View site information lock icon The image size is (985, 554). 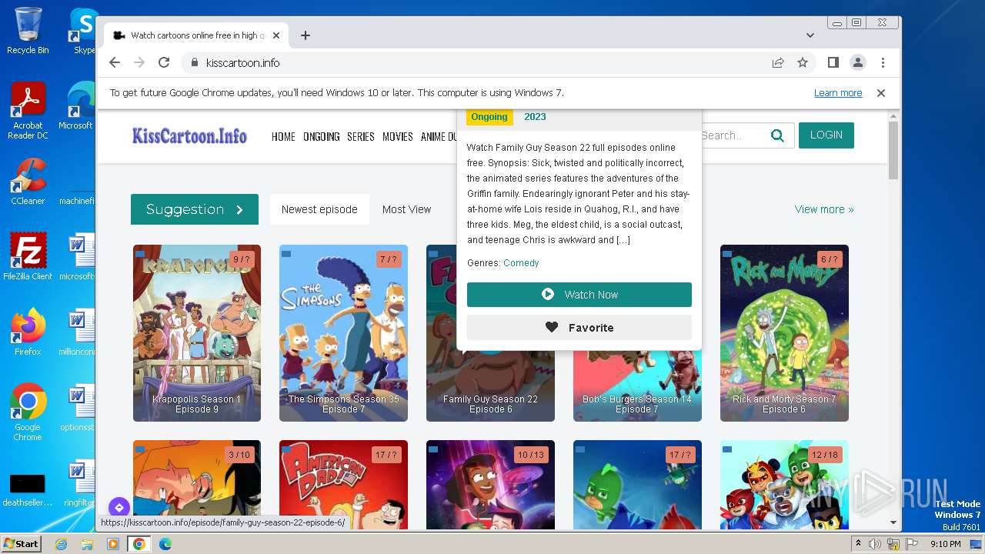[x=194, y=63]
